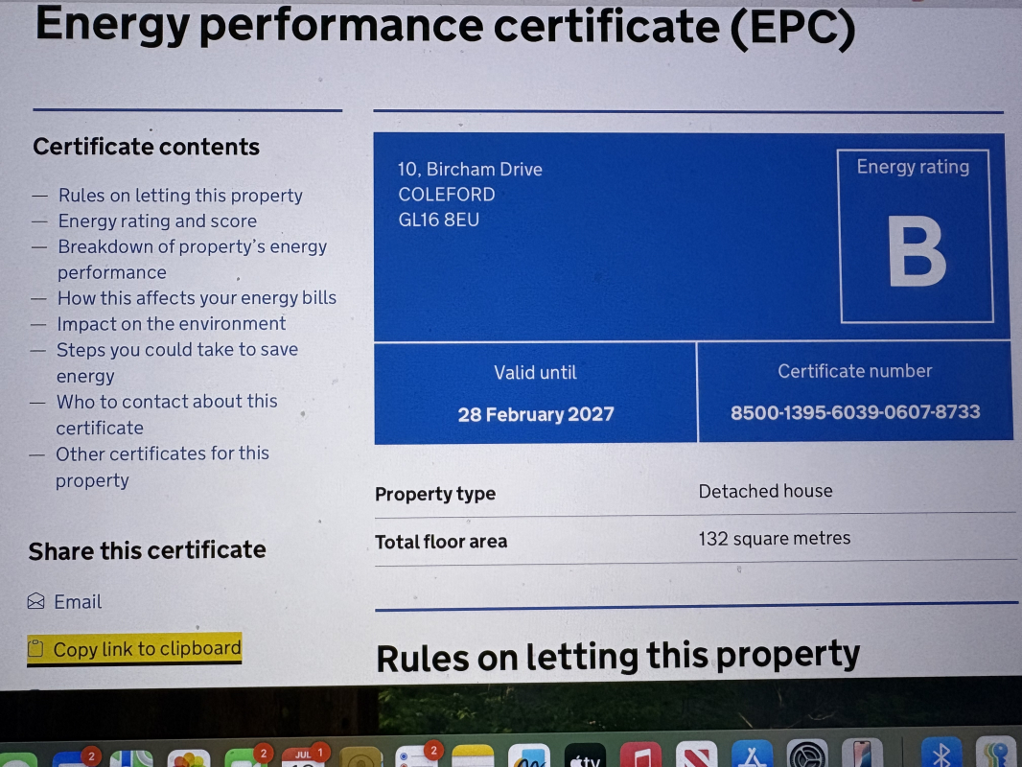This screenshot has width=1022, height=767.
Task: Click the clipboard icon beside Copy link
Action: tap(36, 650)
